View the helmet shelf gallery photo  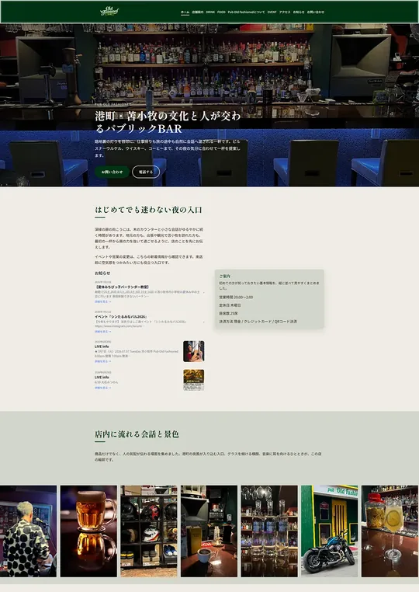149,531
